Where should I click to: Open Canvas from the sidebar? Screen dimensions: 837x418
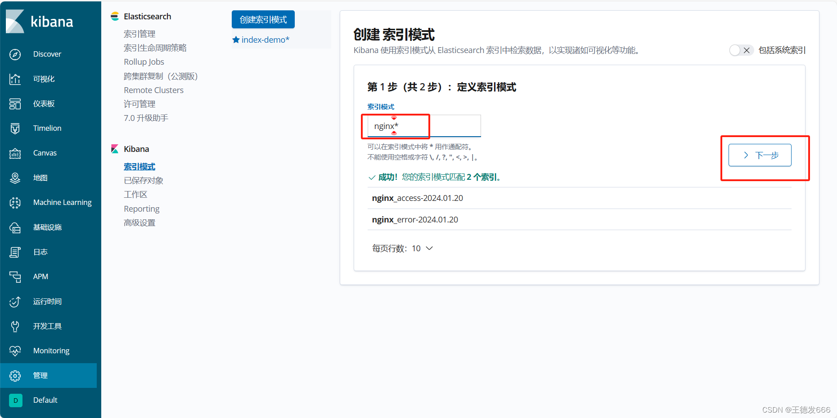point(45,153)
